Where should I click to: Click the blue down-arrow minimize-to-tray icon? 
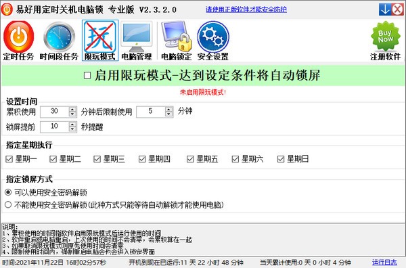[385, 9]
